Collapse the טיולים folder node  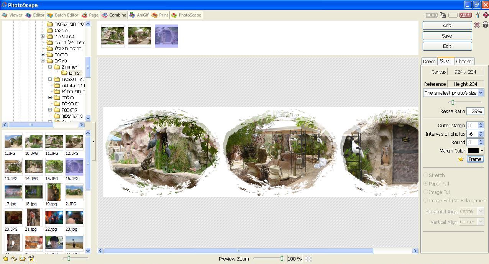(x=43, y=61)
